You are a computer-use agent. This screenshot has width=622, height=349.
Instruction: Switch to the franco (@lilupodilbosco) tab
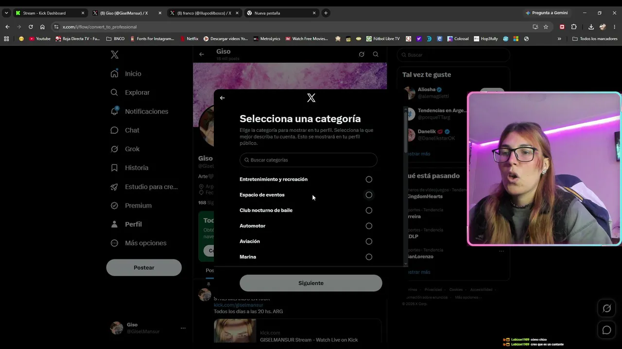pos(204,13)
